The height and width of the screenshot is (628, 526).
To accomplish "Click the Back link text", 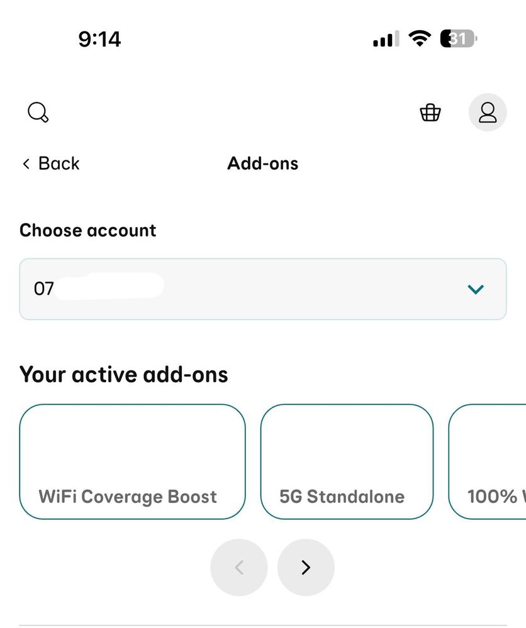I will click(59, 163).
